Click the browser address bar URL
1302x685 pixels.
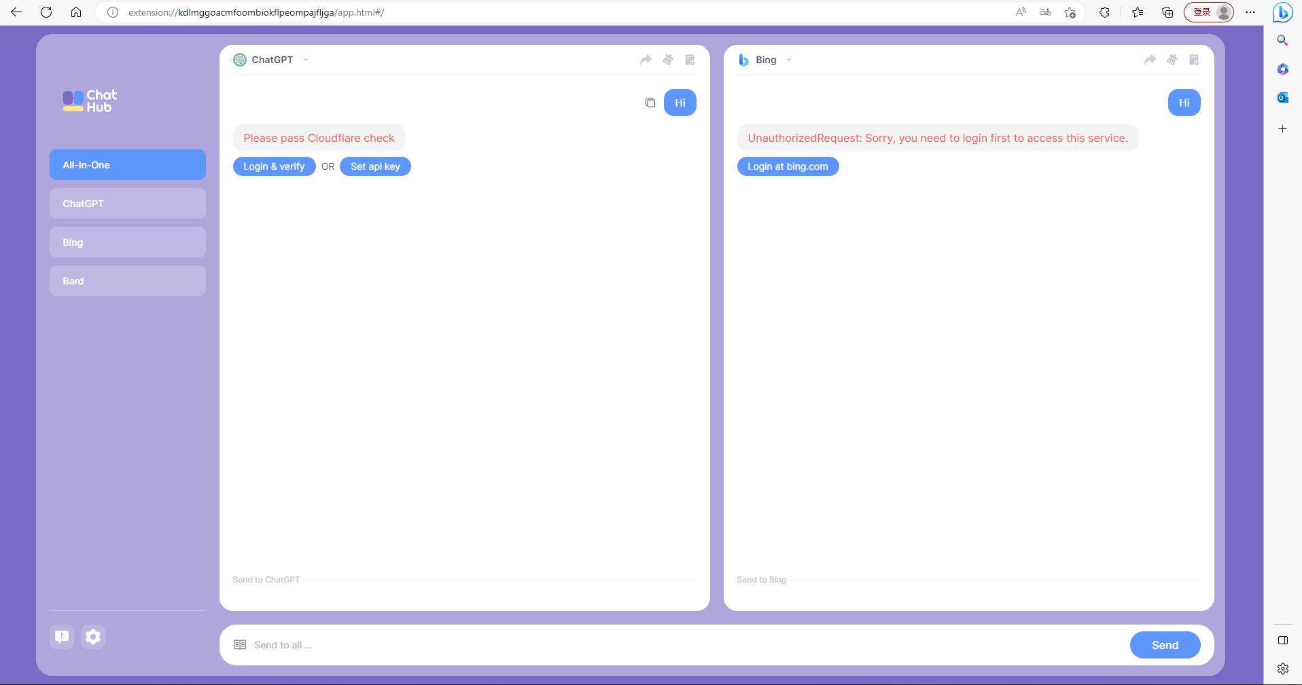click(x=256, y=12)
